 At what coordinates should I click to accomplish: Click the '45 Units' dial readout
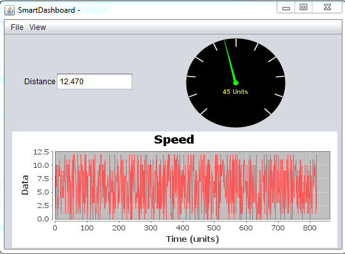pos(235,92)
